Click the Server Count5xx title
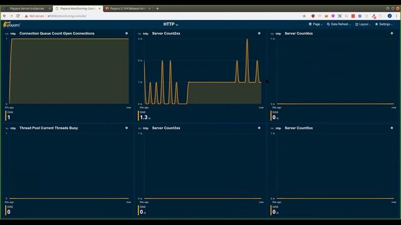The image size is (401, 225). tap(298, 128)
